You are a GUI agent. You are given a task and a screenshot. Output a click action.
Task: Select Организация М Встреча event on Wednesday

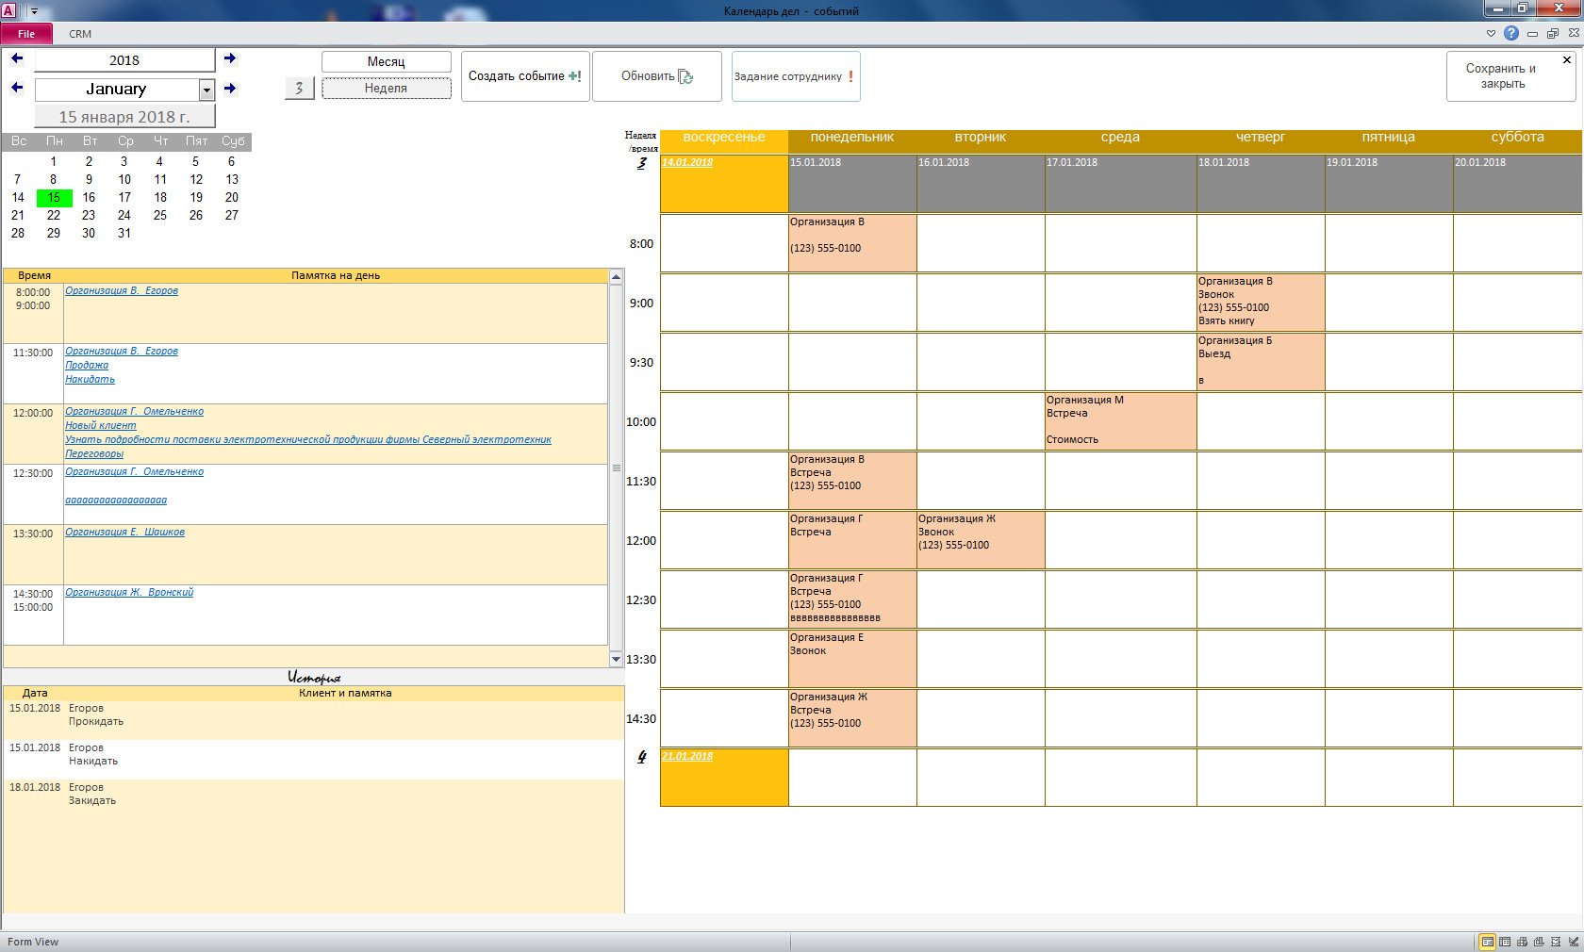pyautogui.click(x=1121, y=420)
